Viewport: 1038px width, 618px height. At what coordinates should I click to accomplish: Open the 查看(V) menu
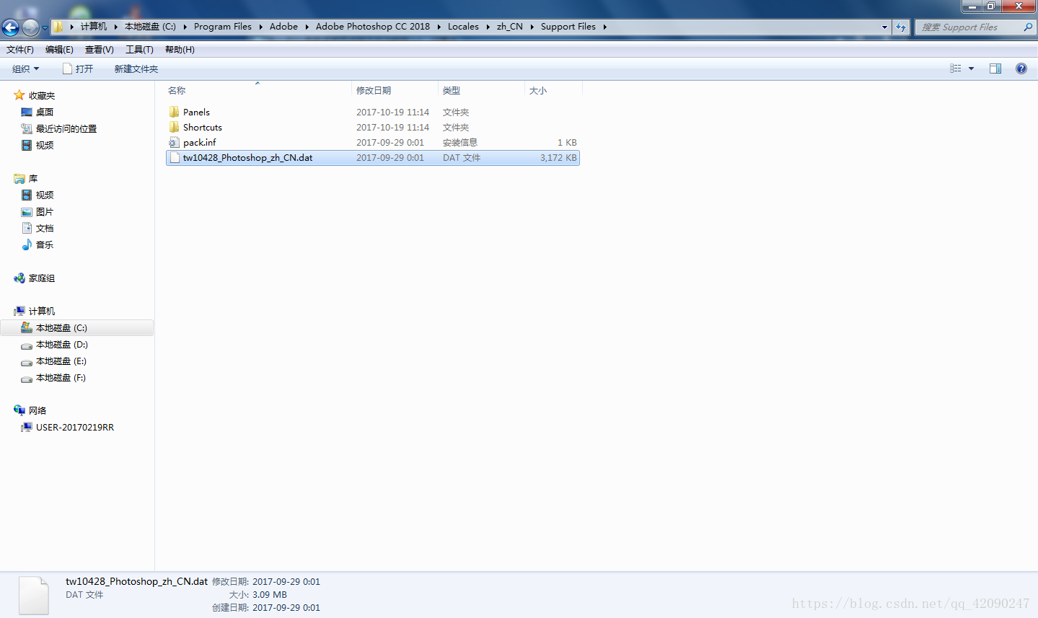click(x=99, y=50)
